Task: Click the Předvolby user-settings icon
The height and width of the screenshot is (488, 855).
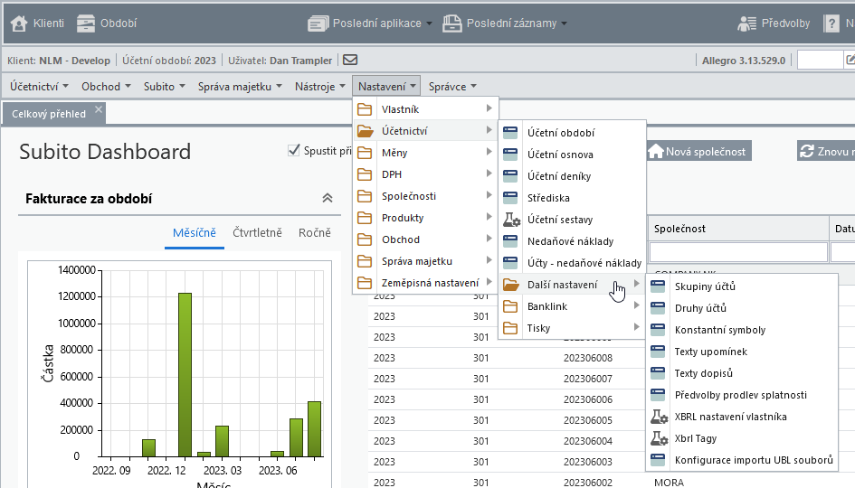Action: 747,23
